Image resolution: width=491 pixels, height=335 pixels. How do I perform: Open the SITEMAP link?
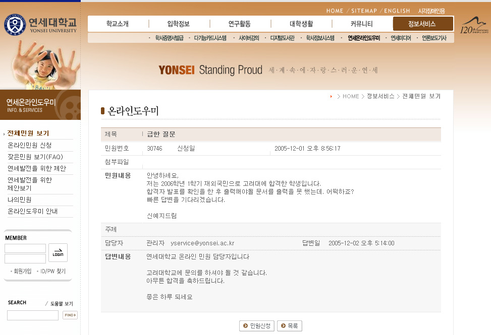tap(364, 11)
